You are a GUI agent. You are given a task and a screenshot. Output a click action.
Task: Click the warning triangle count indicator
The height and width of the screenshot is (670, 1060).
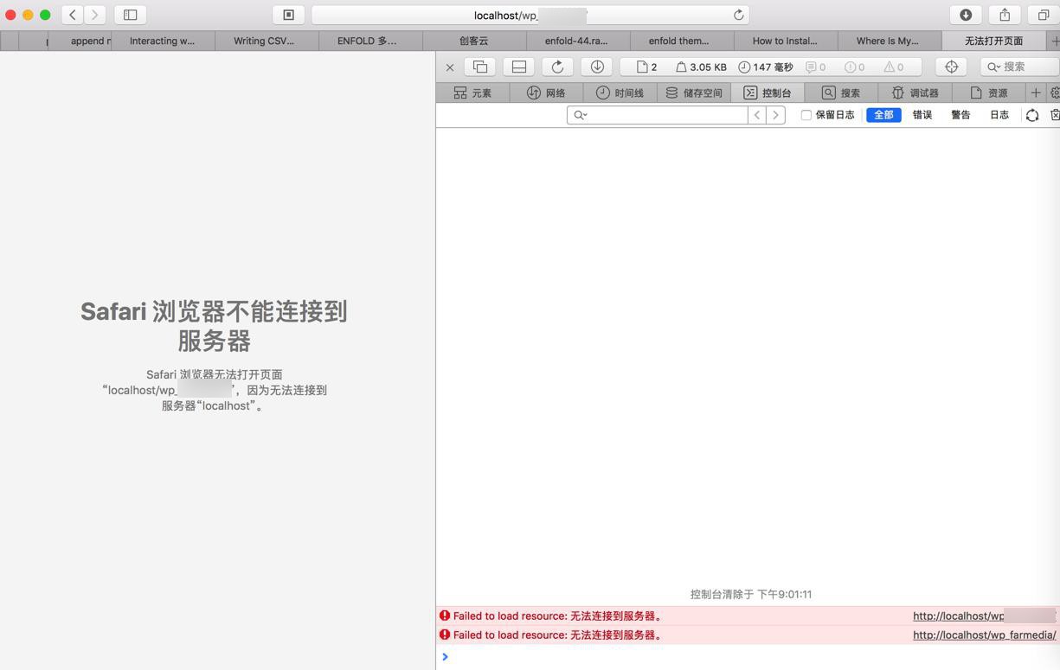tap(893, 67)
